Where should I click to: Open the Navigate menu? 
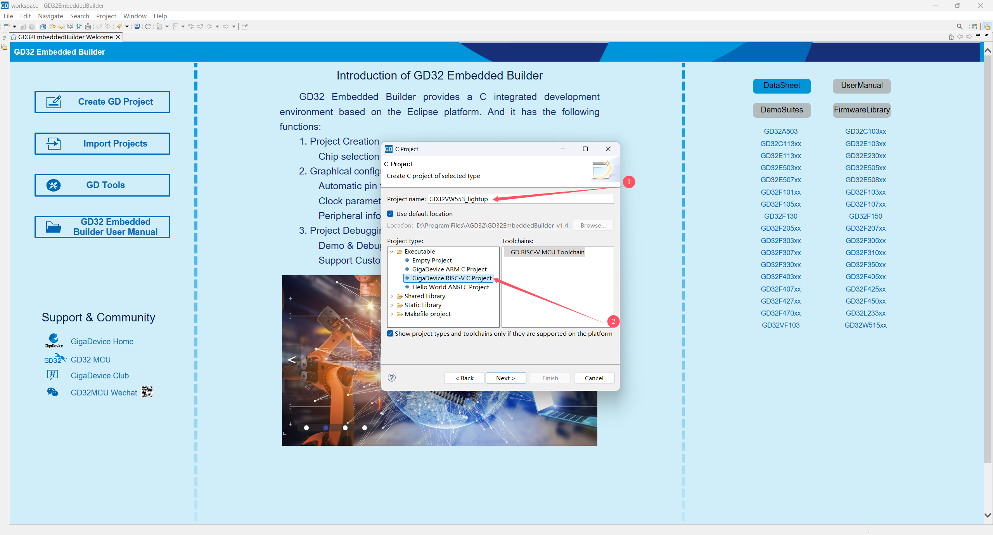coord(50,16)
